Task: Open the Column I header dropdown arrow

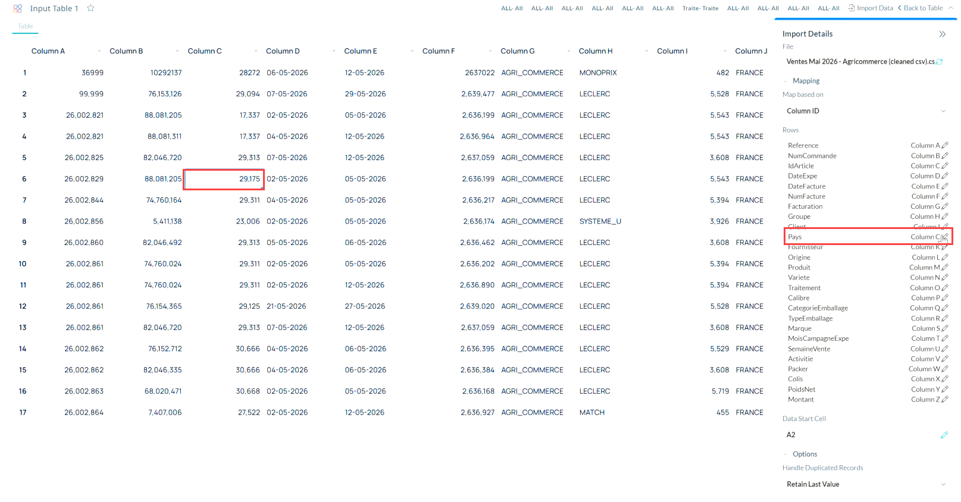Action: (725, 51)
